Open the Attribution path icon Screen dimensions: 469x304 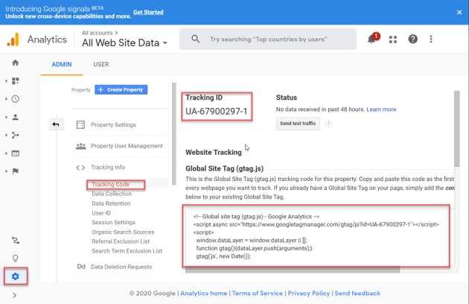click(15, 241)
